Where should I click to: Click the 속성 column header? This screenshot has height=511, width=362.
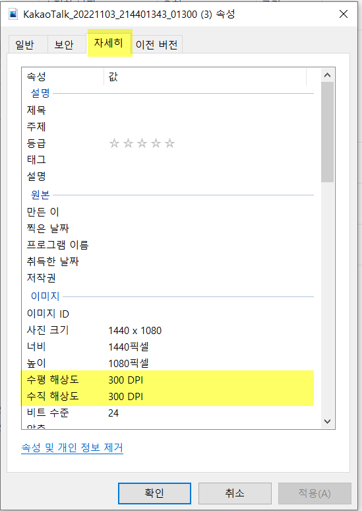pyautogui.click(x=63, y=77)
